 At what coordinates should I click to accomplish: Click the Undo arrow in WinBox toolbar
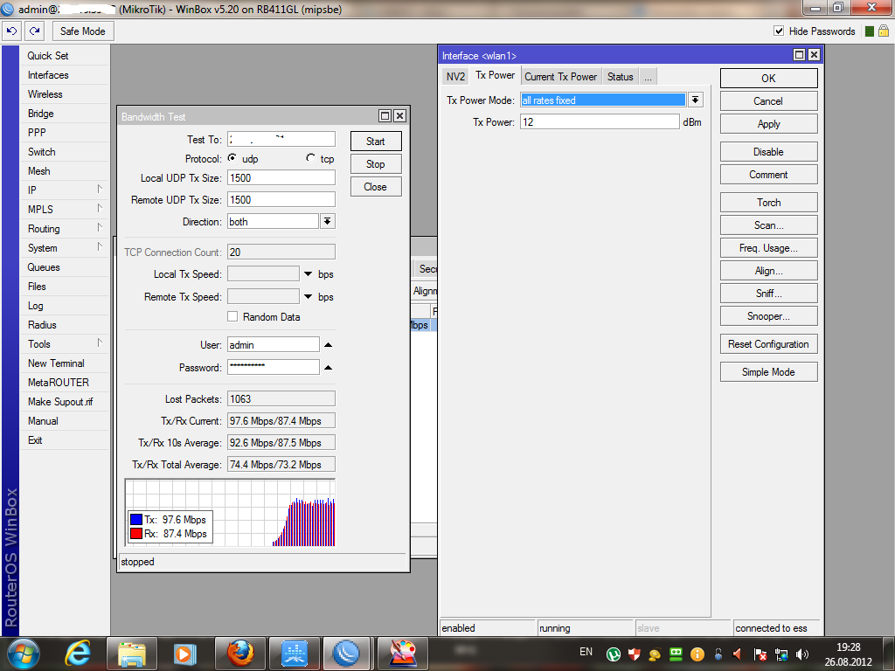(11, 31)
